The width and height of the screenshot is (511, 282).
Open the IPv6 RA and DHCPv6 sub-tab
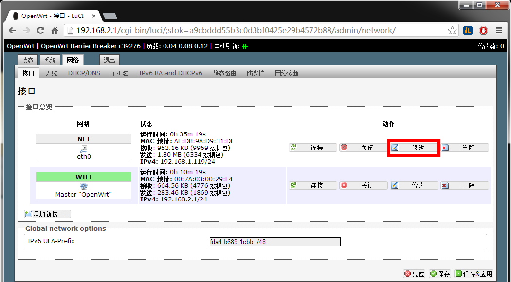click(171, 73)
